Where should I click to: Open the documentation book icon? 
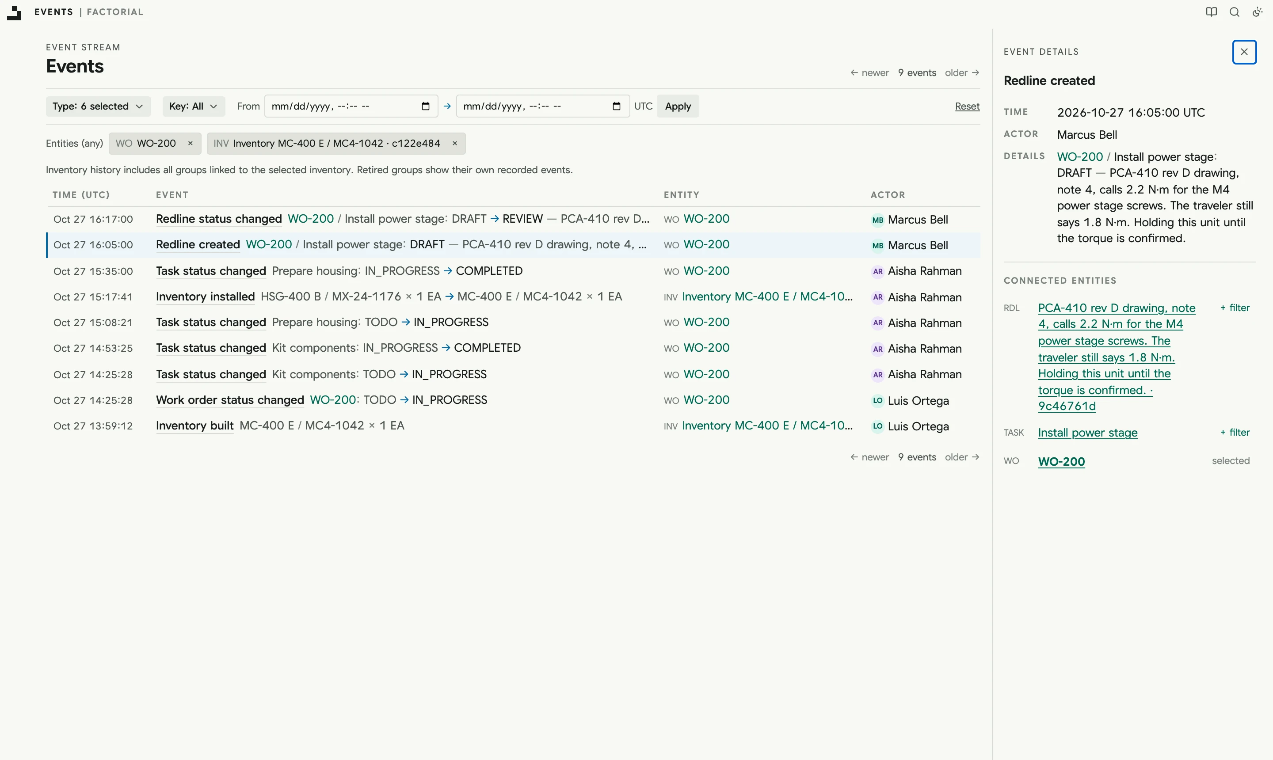[1211, 12]
